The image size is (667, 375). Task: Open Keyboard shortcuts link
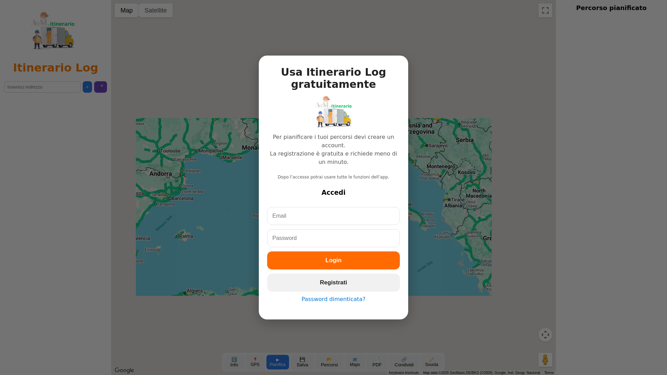(x=404, y=373)
